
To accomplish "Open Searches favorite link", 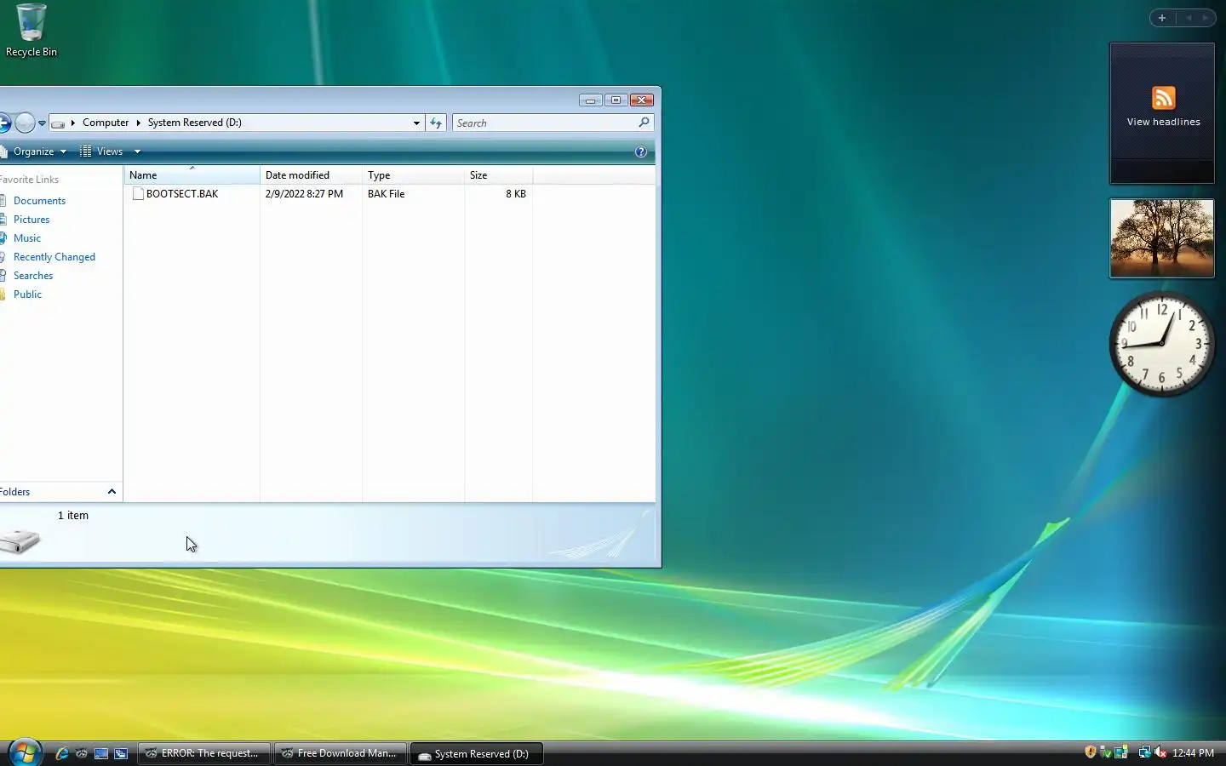I will (33, 276).
